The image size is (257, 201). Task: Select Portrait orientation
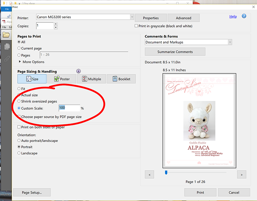pos(19,147)
